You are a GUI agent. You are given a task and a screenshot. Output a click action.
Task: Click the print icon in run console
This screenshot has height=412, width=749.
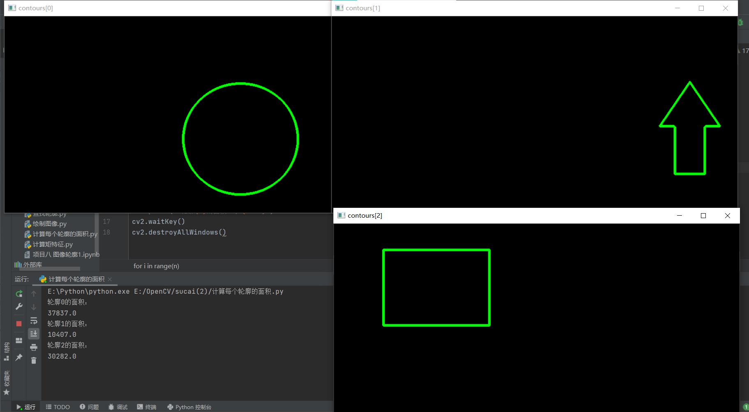[x=34, y=347]
